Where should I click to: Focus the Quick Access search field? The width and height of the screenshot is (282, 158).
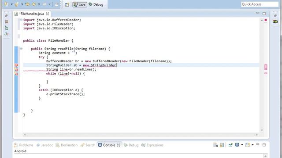[260, 4]
